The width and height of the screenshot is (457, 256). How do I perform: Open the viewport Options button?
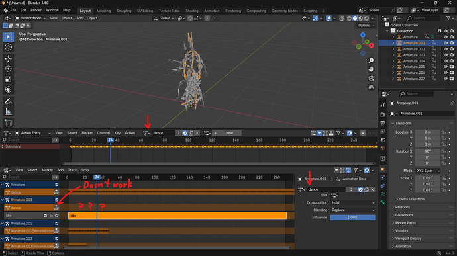tap(366, 26)
